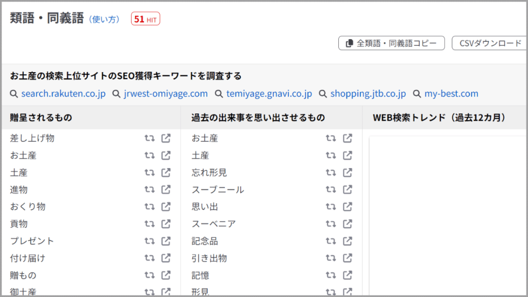Click the re-search icon next to 思い出
The height and width of the screenshot is (297, 528).
[331, 207]
